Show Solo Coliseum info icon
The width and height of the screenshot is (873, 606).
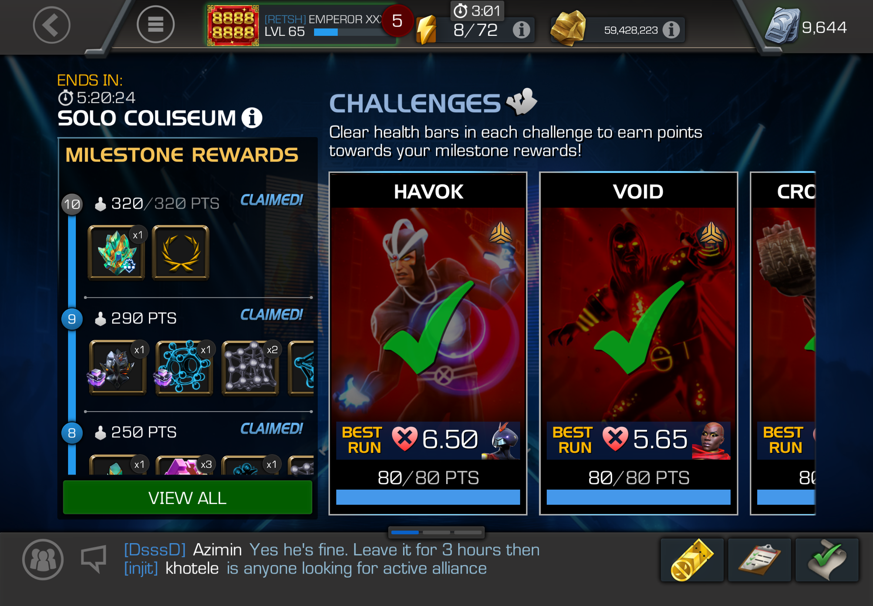pyautogui.click(x=252, y=118)
